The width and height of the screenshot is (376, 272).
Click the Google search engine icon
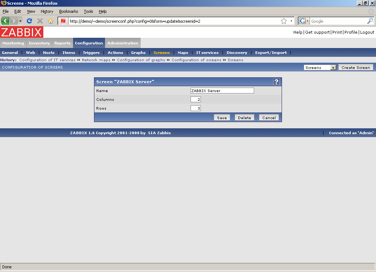pyautogui.click(x=303, y=21)
